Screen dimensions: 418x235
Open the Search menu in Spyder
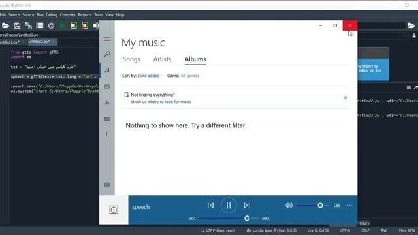[x=14, y=15]
